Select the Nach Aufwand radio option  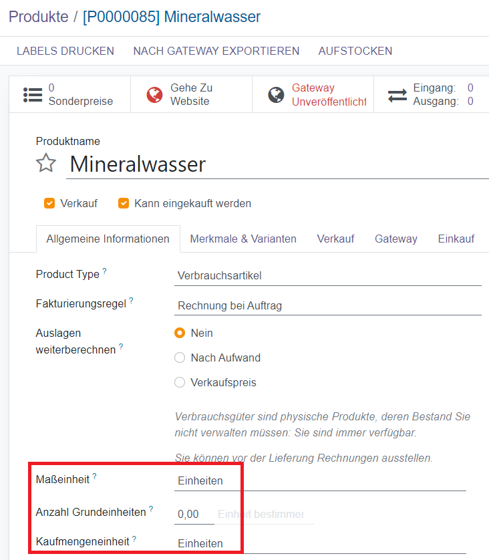coord(180,358)
